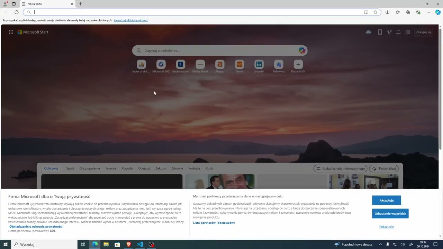This screenshot has height=249, width=443.
Task: Select the Pogoda feed tab
Action: [127, 168]
